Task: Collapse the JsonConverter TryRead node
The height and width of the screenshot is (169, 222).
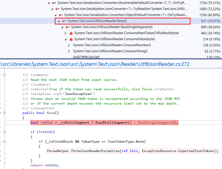Action: [52, 9]
